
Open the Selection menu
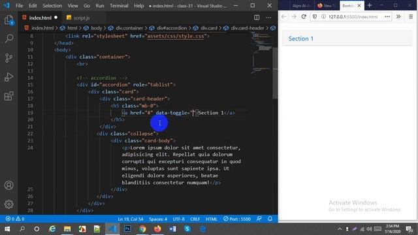[52, 6]
